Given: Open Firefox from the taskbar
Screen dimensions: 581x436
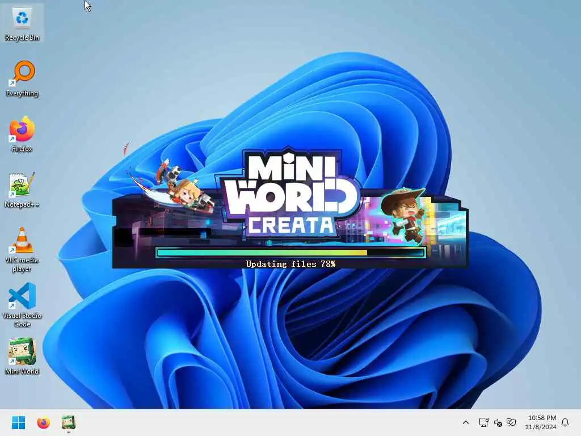Looking at the screenshot, I should (x=43, y=422).
